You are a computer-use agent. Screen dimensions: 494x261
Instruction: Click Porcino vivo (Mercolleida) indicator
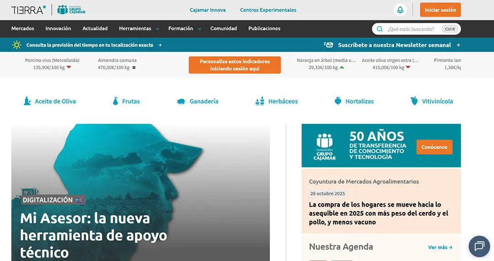52,64
